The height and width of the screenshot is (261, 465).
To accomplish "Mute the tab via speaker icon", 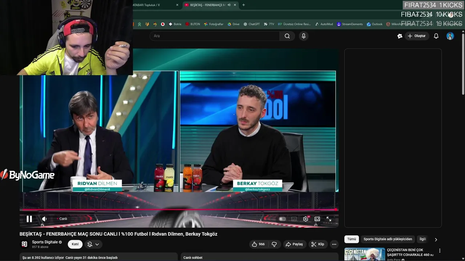I will [229, 5].
